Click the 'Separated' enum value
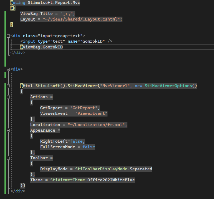214x199 pixels. click(141, 169)
